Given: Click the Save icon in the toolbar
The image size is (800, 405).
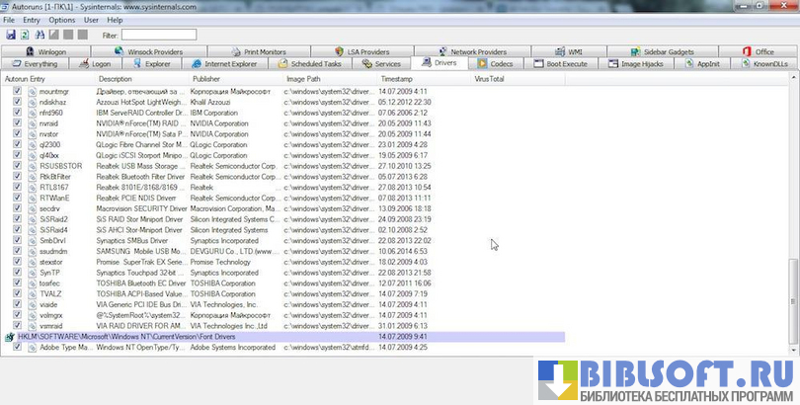Looking at the screenshot, I should (x=10, y=35).
